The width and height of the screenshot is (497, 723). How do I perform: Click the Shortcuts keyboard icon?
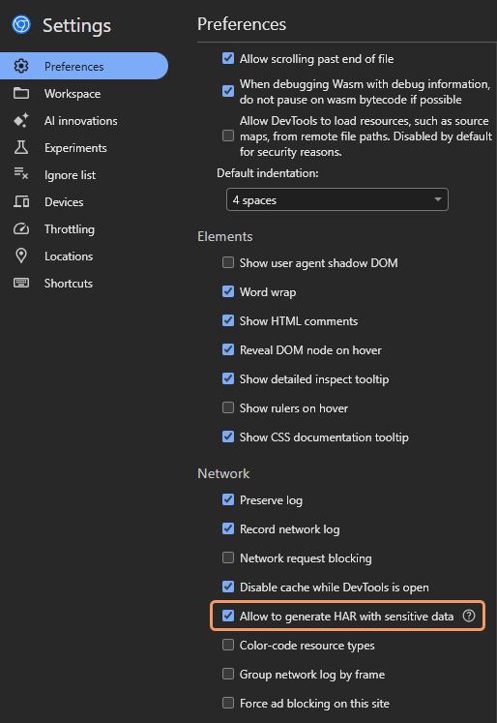click(21, 283)
